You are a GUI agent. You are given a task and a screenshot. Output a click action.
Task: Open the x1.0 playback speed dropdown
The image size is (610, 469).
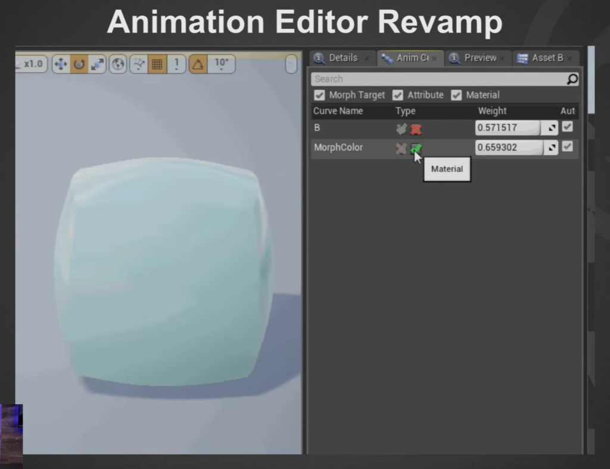[32, 64]
